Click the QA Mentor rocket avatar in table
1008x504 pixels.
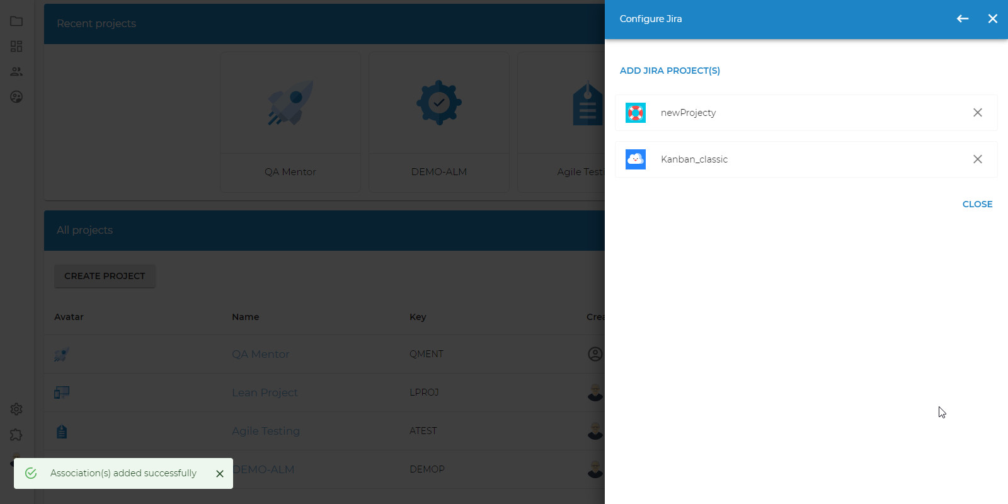[62, 354]
